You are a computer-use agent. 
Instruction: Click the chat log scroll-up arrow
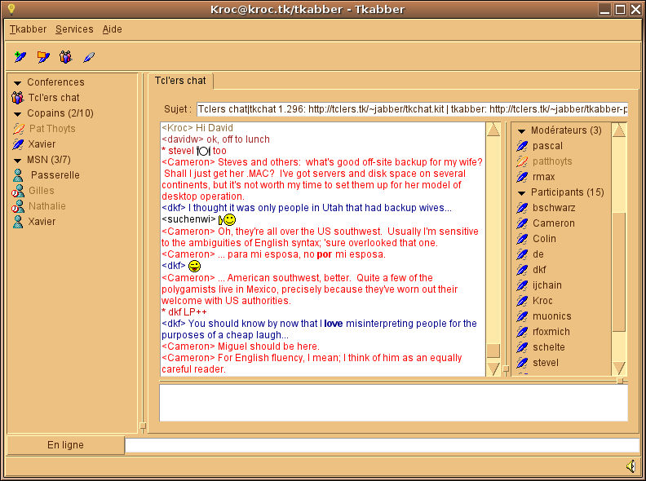(x=493, y=130)
